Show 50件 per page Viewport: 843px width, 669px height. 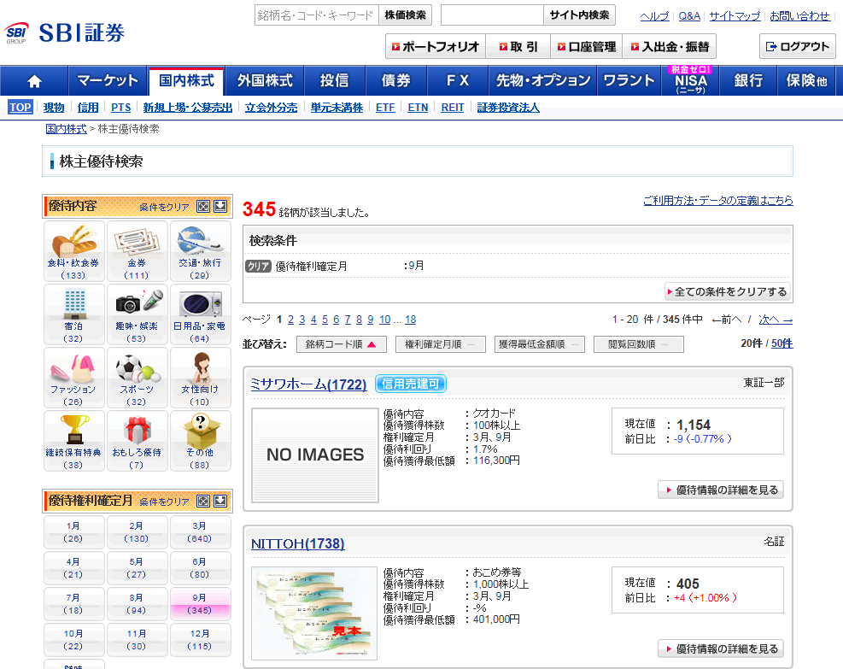(782, 343)
